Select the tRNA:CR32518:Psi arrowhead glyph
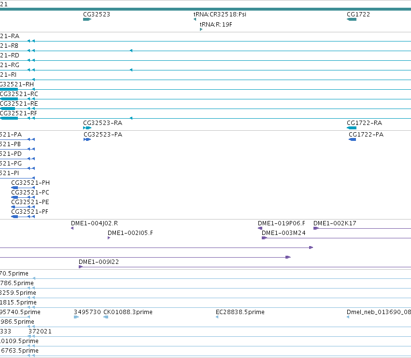 195,19
